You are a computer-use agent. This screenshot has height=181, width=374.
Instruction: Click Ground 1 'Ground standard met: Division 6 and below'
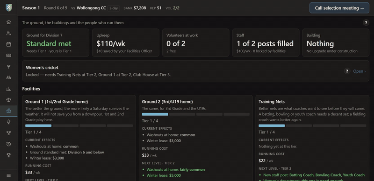(67, 152)
